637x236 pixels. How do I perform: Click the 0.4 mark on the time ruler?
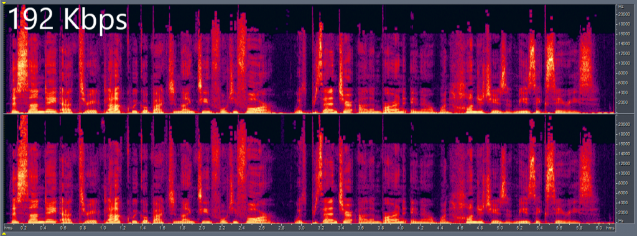(x=43, y=228)
